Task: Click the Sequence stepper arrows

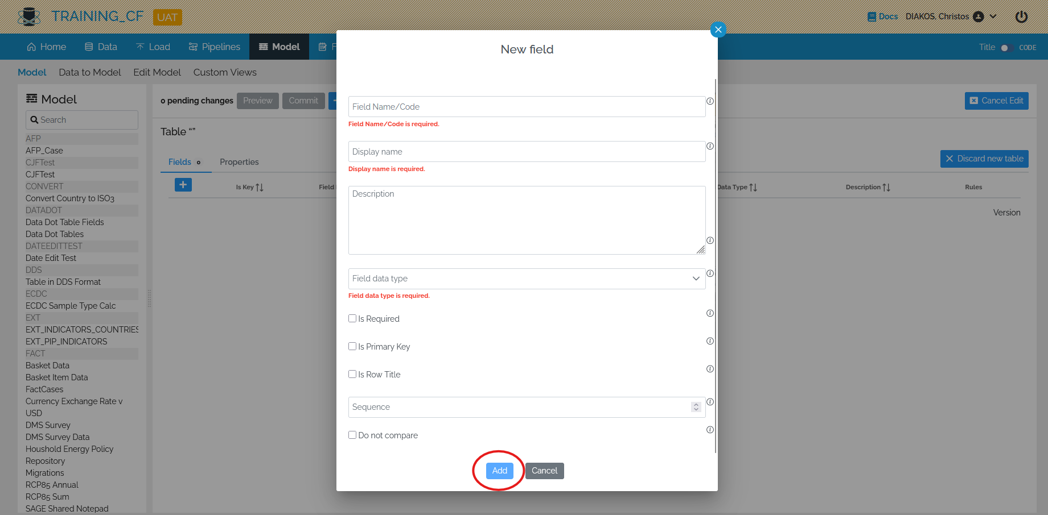Action: (696, 407)
